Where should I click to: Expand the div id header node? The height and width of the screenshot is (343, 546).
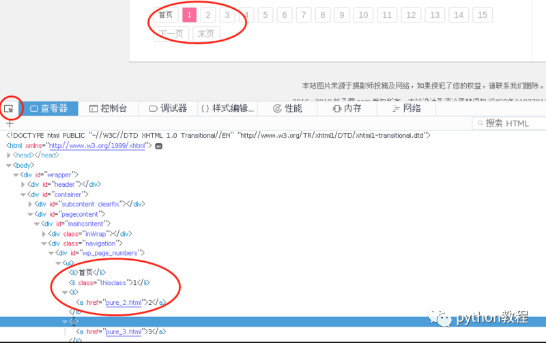(23, 184)
